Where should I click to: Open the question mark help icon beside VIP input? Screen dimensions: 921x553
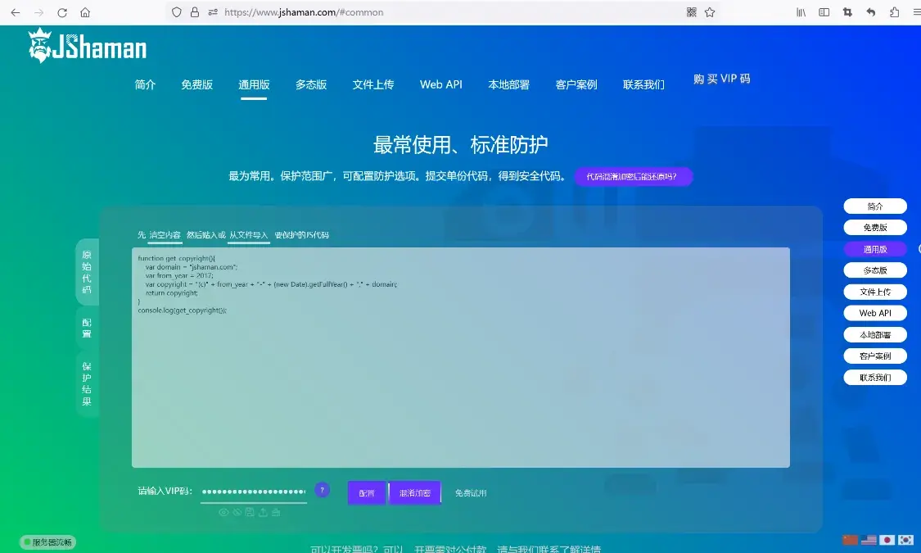[x=322, y=490]
